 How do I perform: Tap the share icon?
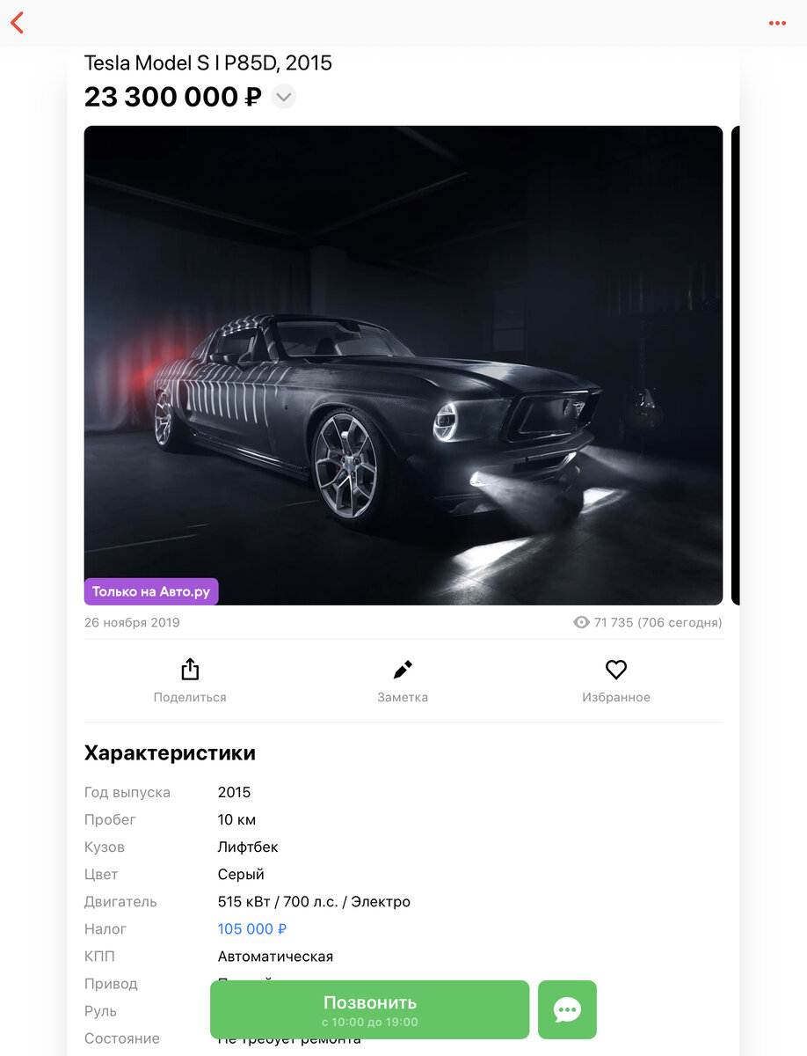190,670
